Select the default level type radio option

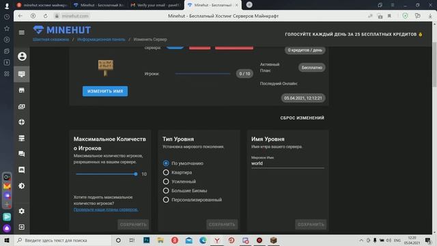[166, 163]
